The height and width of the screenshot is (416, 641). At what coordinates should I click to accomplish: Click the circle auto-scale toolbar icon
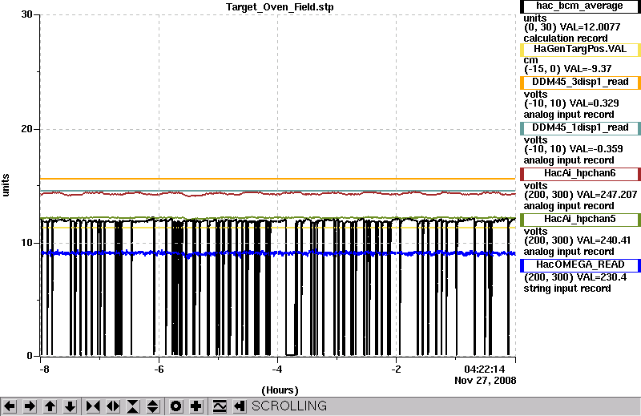175,406
